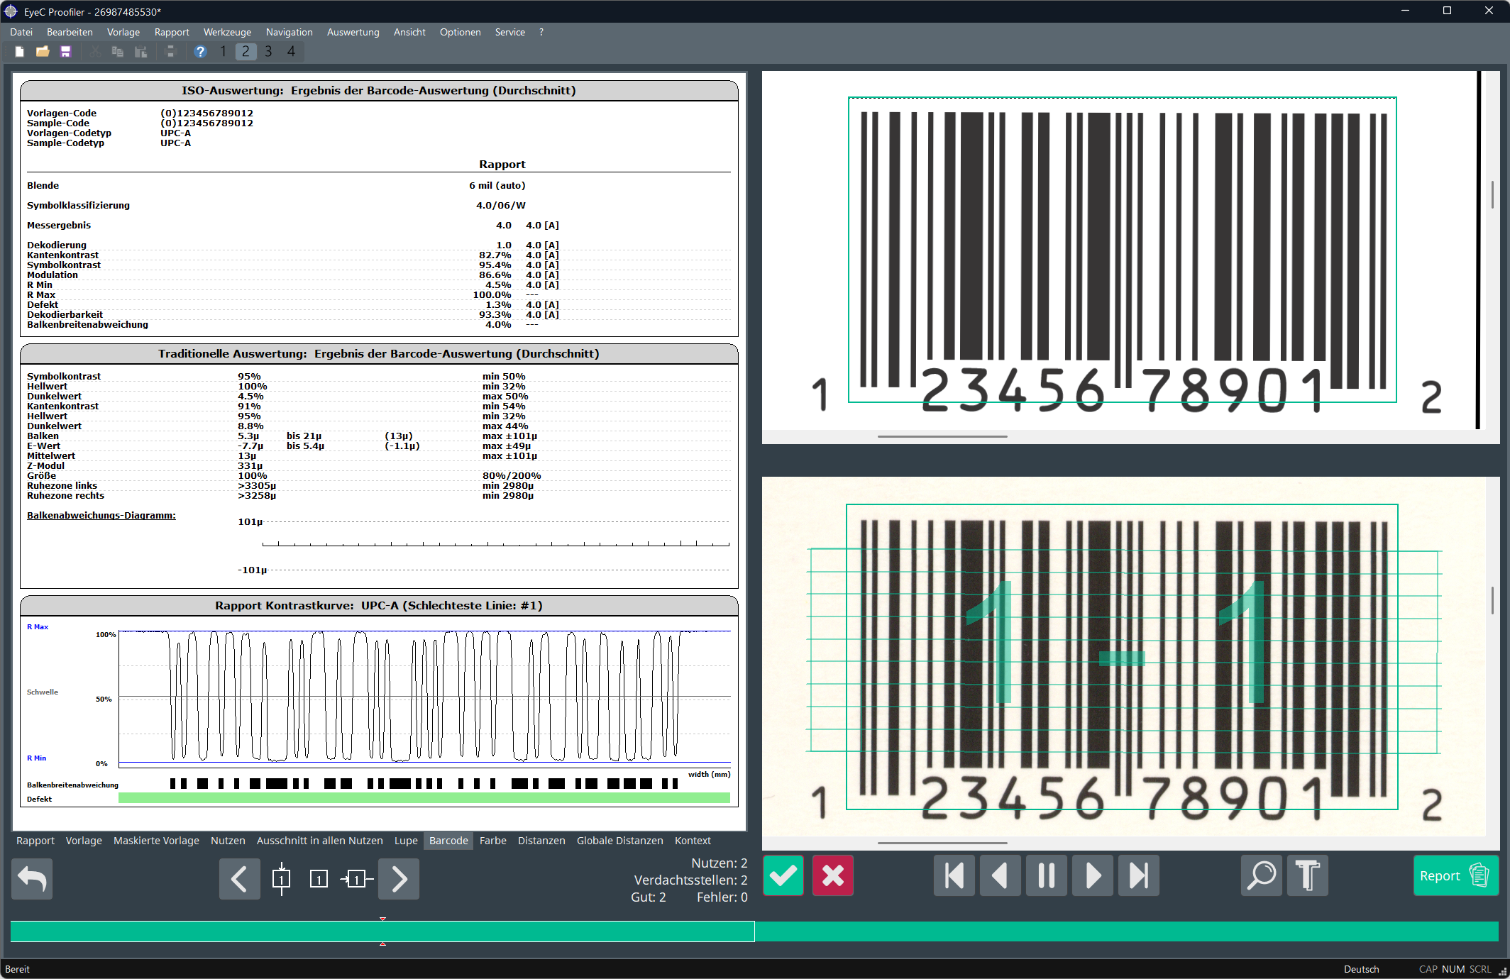Click the Verdachtsstellen: 2 counter
This screenshot has width=1510, height=979.
coord(690,880)
